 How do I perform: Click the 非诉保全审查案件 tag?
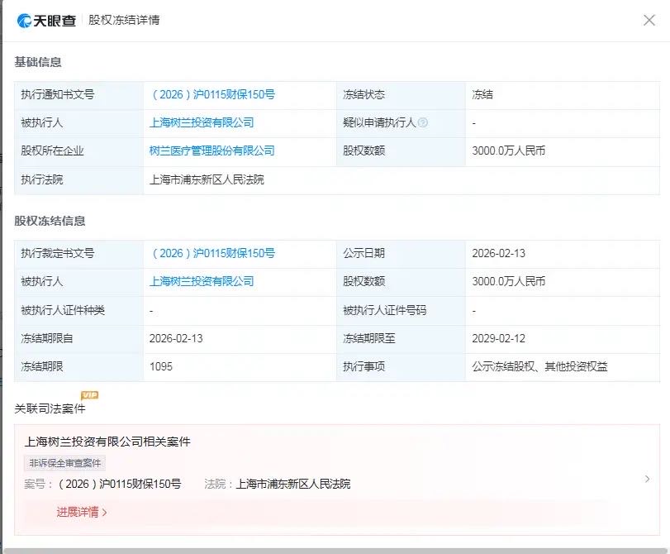65,464
